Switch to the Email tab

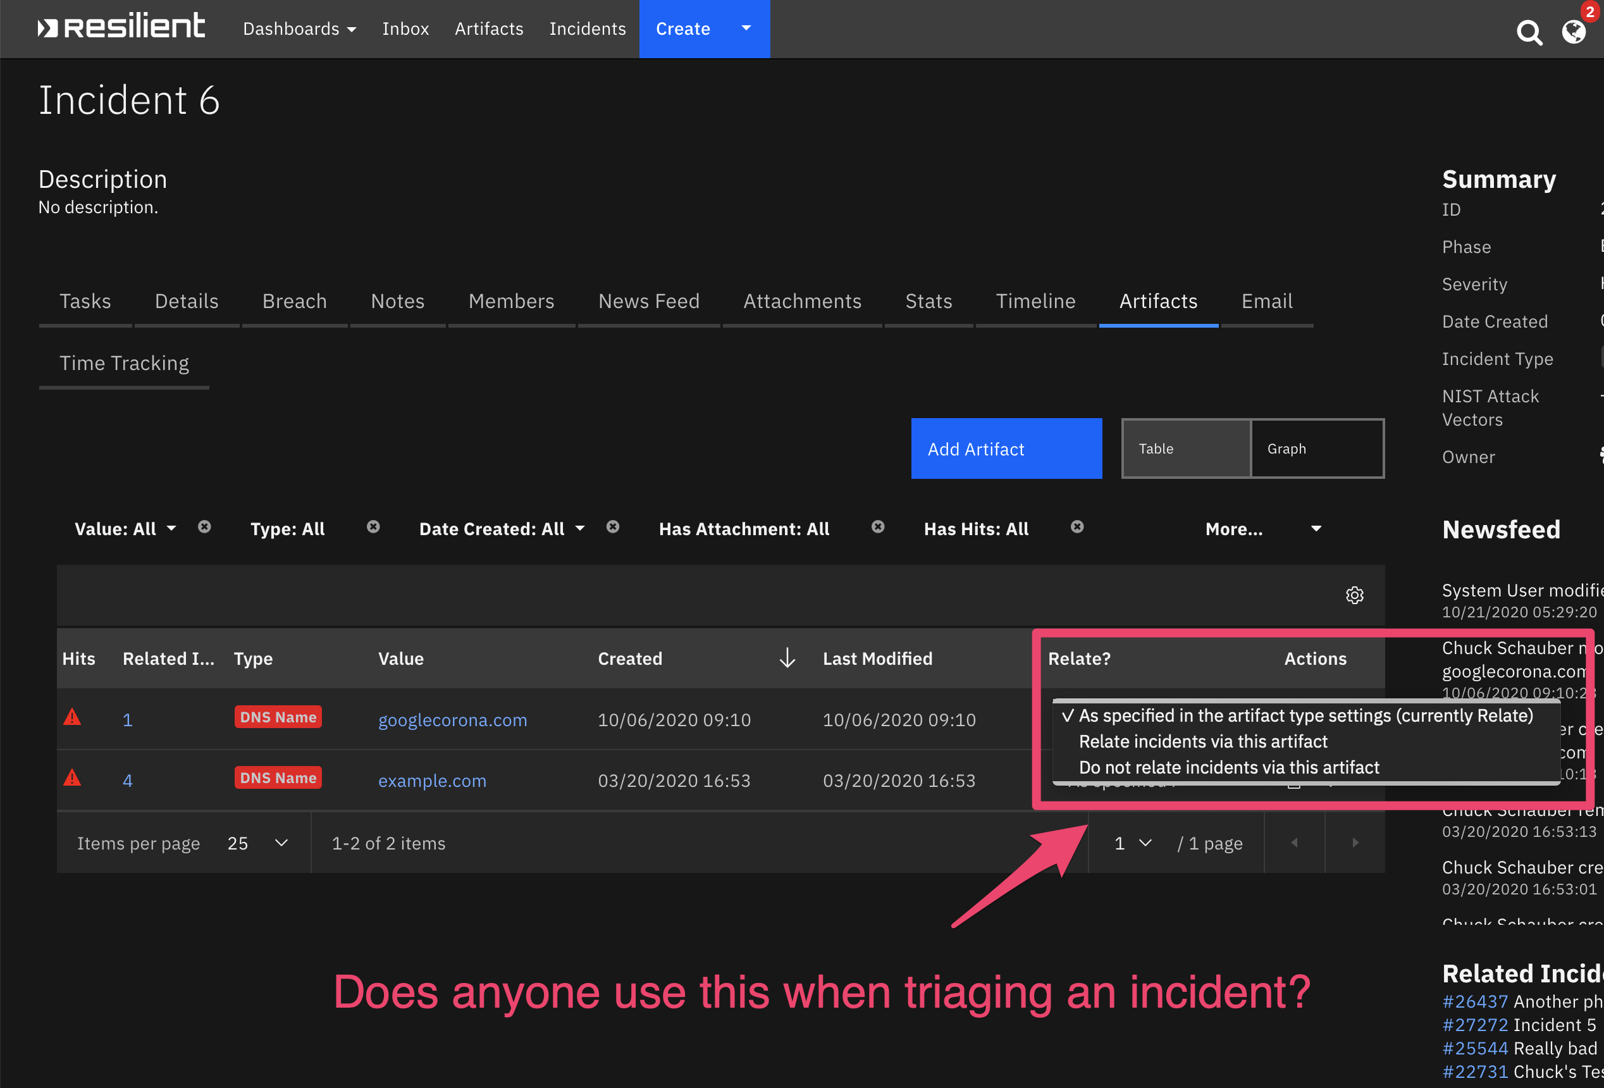1266,301
